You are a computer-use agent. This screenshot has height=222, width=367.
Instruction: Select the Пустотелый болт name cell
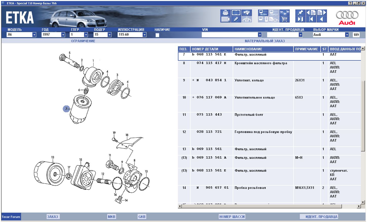(x=249, y=115)
